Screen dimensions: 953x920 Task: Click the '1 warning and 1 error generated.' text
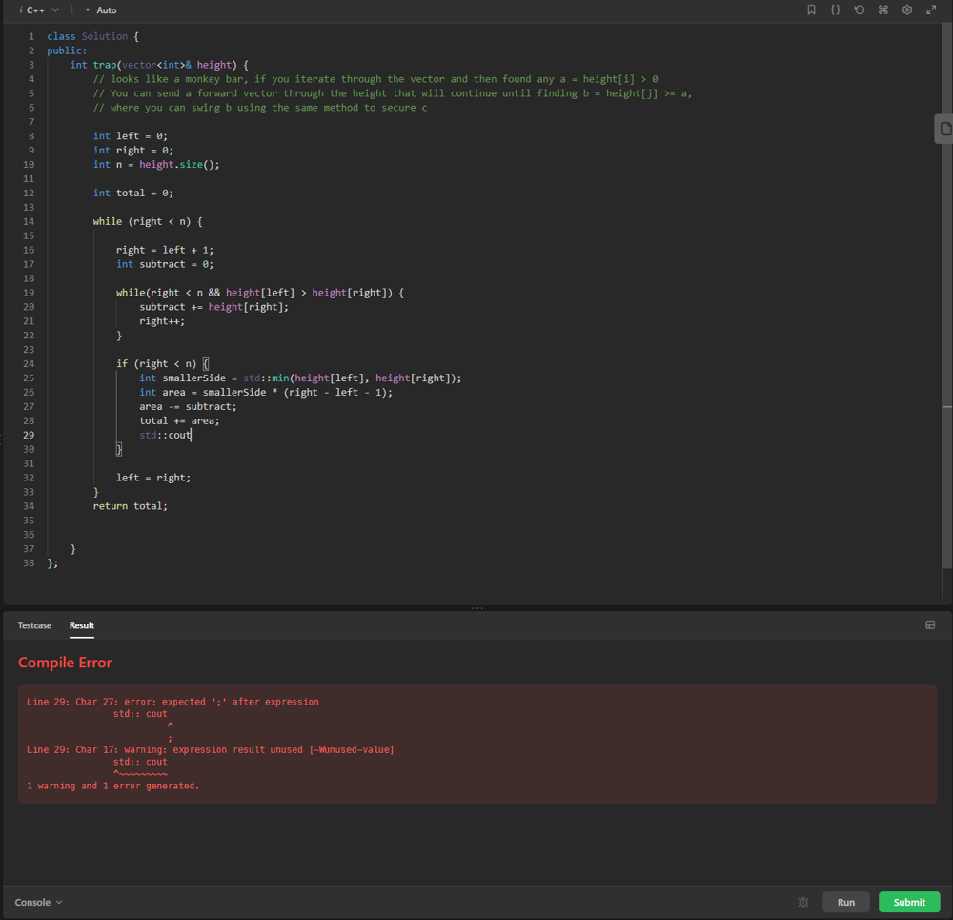tap(113, 786)
